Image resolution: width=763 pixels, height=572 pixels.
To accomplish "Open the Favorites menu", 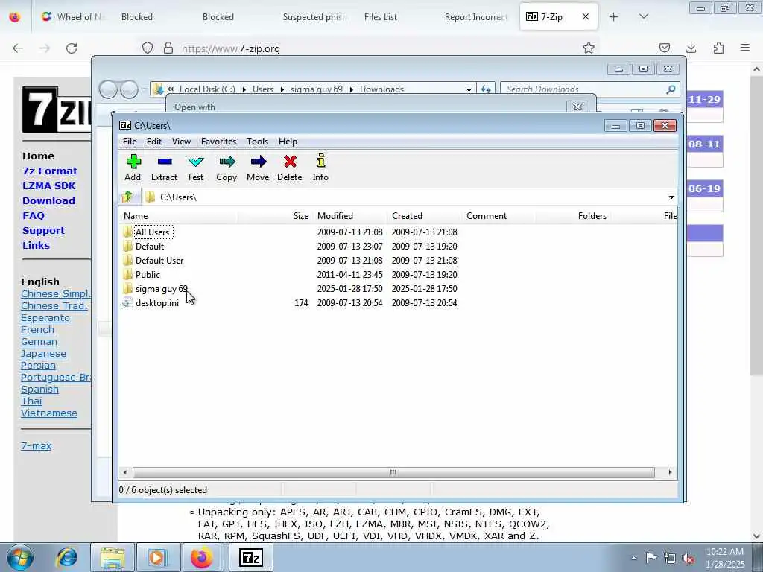I will click(218, 142).
